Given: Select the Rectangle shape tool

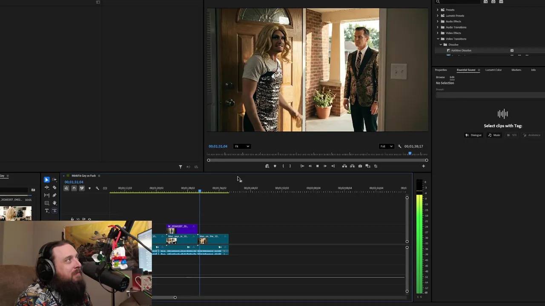Looking at the screenshot, I should click(47, 203).
